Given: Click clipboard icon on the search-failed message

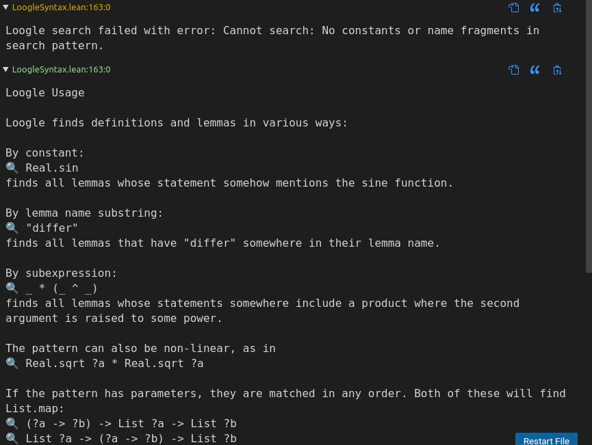Looking at the screenshot, I should [x=557, y=8].
